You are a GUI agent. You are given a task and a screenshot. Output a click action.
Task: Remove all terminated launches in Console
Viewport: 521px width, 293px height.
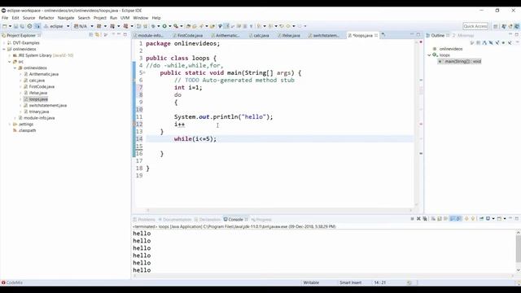[x=425, y=219]
